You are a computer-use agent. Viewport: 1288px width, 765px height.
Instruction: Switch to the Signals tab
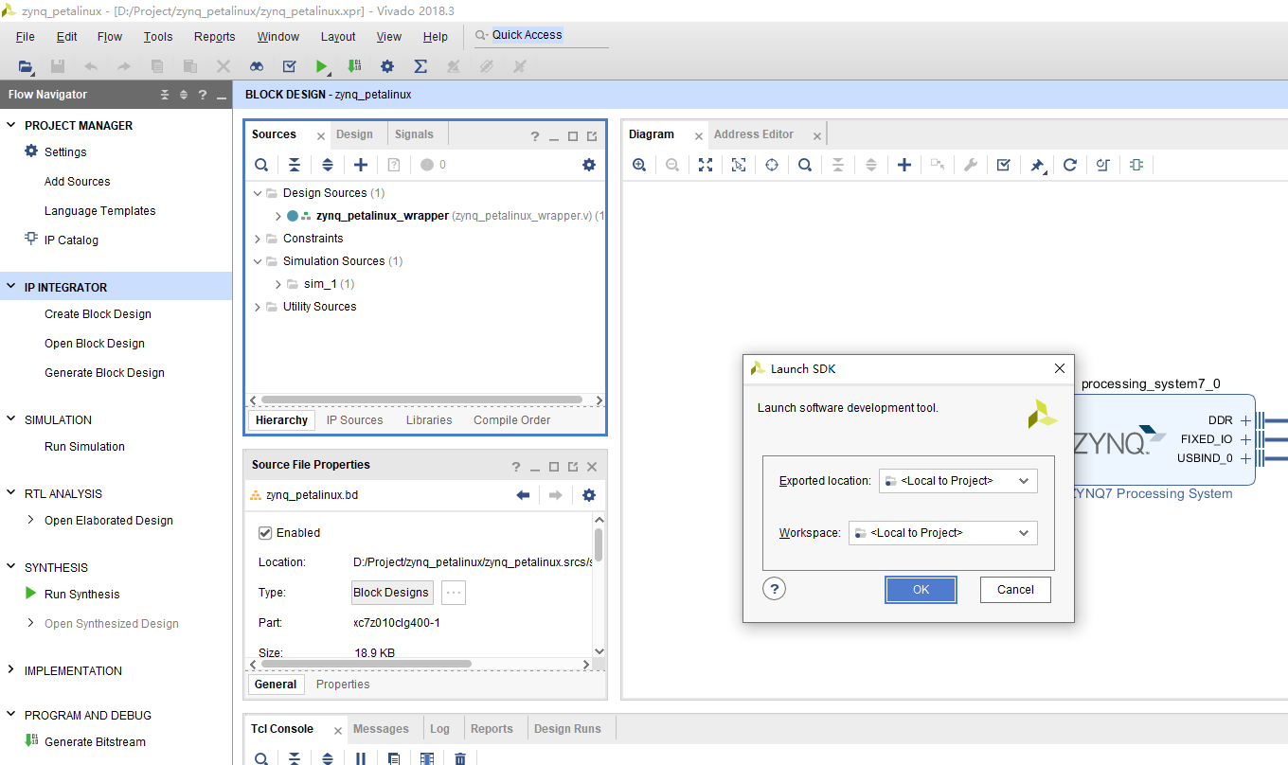414,134
